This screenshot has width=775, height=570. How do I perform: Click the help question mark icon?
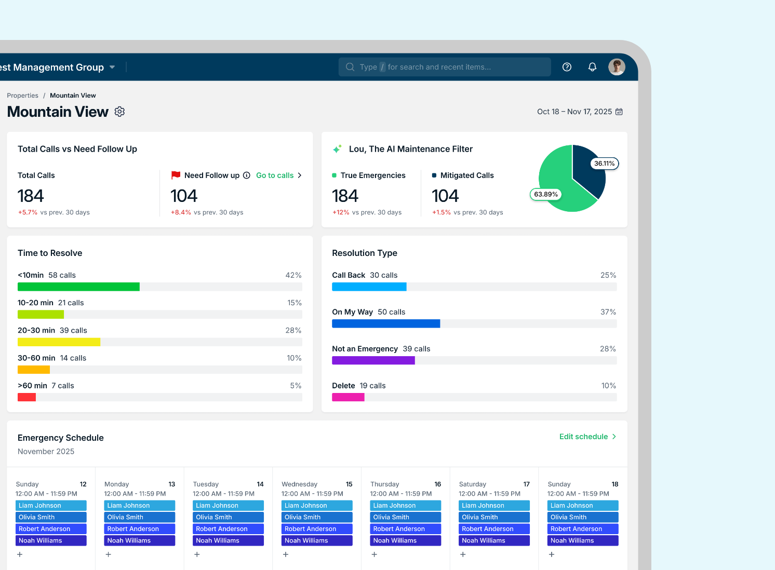tap(567, 67)
